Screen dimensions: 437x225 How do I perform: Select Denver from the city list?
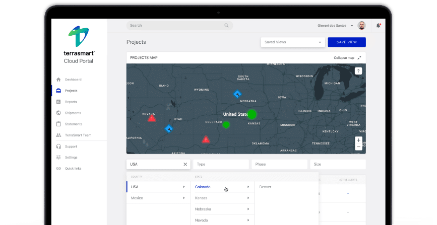[x=265, y=187]
